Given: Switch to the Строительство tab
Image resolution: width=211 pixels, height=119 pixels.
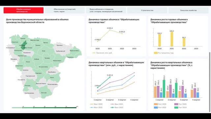Looking at the screenshot, I should [147, 10].
